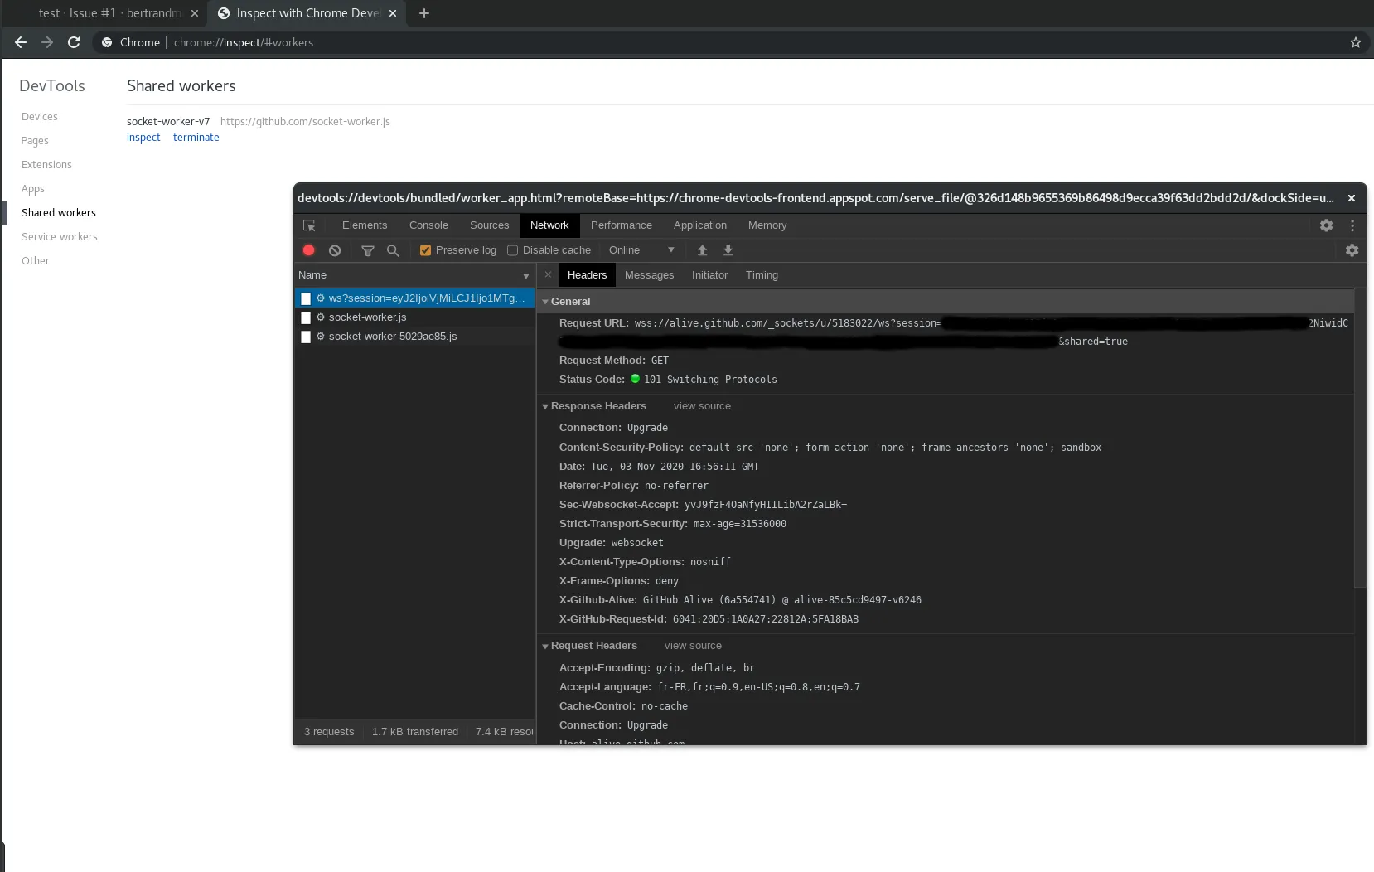The image size is (1374, 872).
Task: Open the Timing tab of the request
Action: coord(762,275)
